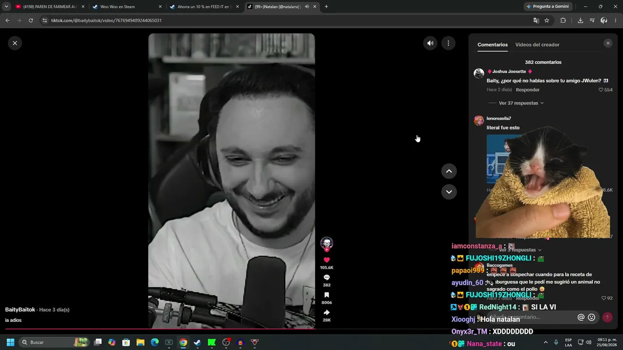Click Pregunta a Gemini button

[548, 6]
